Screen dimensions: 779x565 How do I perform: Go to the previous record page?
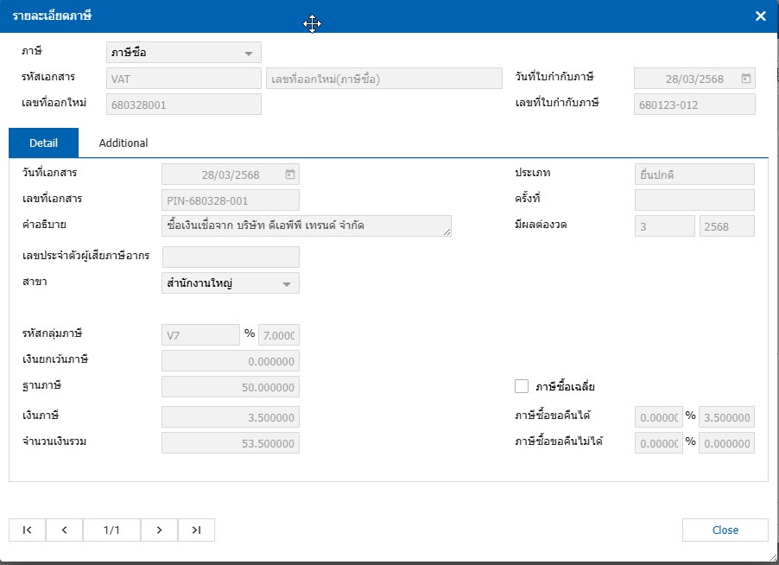[64, 530]
